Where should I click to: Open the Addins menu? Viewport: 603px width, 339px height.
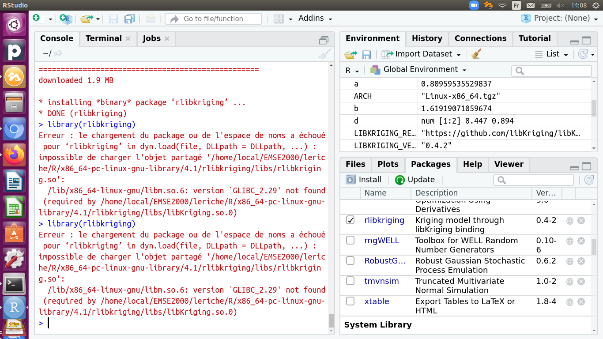[x=315, y=18]
